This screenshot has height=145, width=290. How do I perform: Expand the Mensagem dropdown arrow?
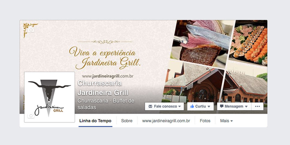[x=246, y=107]
